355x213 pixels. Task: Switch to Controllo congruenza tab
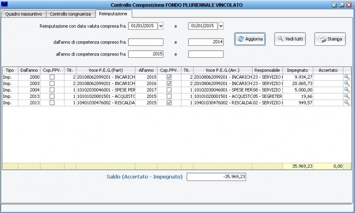(70, 14)
